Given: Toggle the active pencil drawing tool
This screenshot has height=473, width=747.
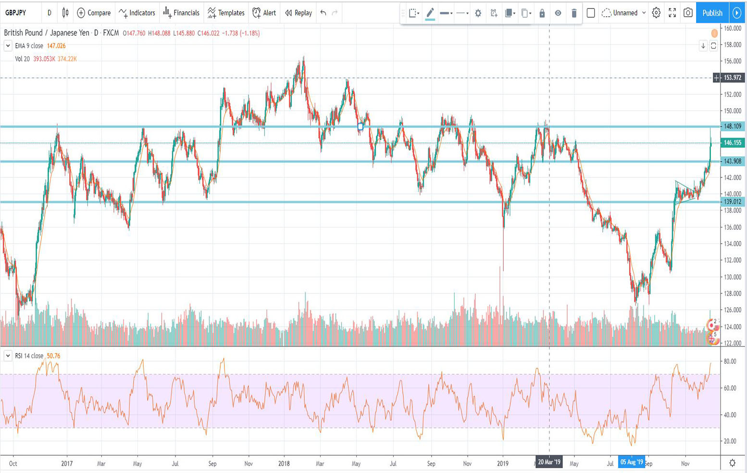Looking at the screenshot, I should pos(430,13).
